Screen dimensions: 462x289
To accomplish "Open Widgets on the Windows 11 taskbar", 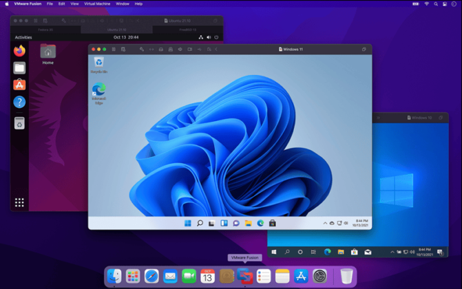I will 224,224.
